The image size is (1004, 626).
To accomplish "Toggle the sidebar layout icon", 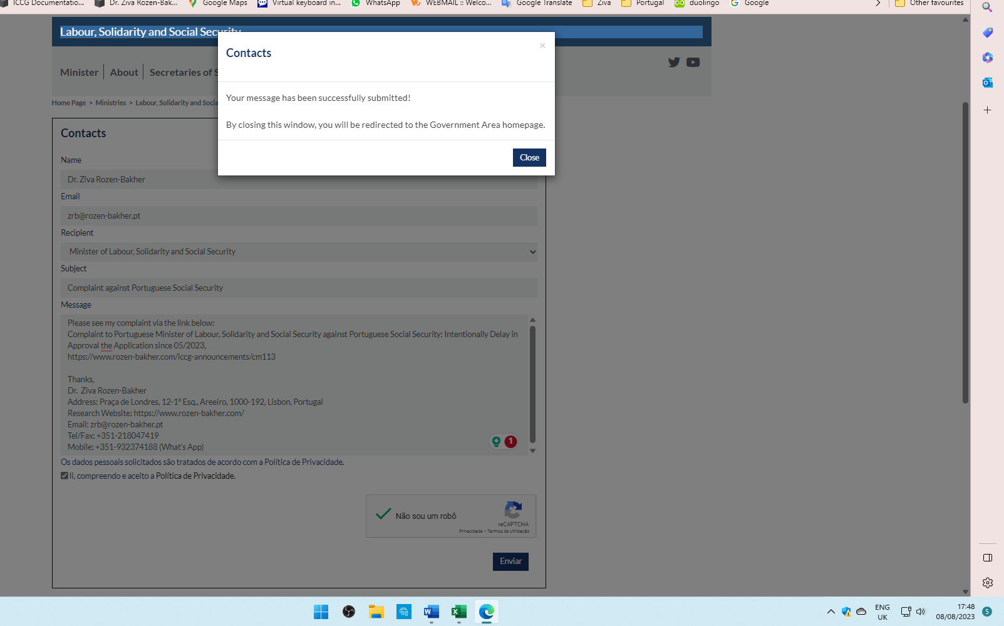I will 987,558.
